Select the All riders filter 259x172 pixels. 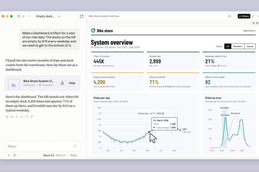point(228,46)
